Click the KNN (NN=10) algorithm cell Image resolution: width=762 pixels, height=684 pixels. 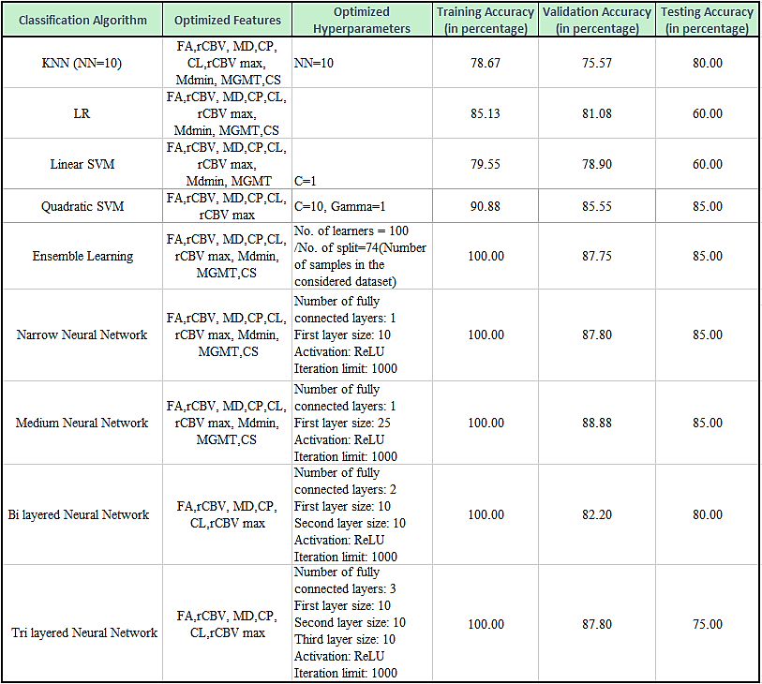coord(82,62)
